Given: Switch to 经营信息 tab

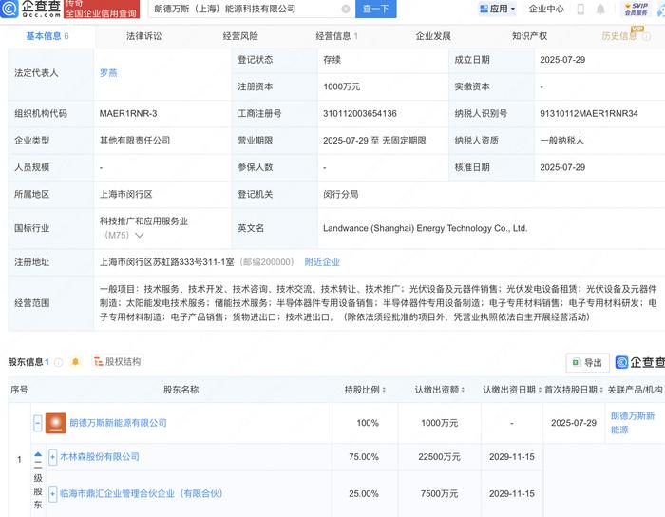Looking at the screenshot, I should pyautogui.click(x=336, y=36).
